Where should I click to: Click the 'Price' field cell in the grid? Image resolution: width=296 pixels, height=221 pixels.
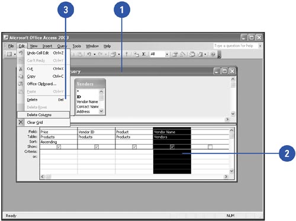[59, 132]
